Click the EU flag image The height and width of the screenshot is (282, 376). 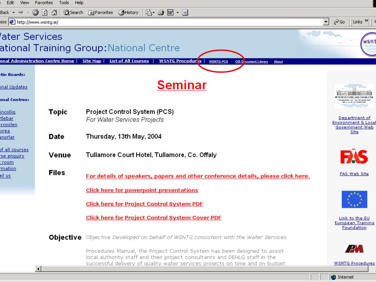point(354,199)
